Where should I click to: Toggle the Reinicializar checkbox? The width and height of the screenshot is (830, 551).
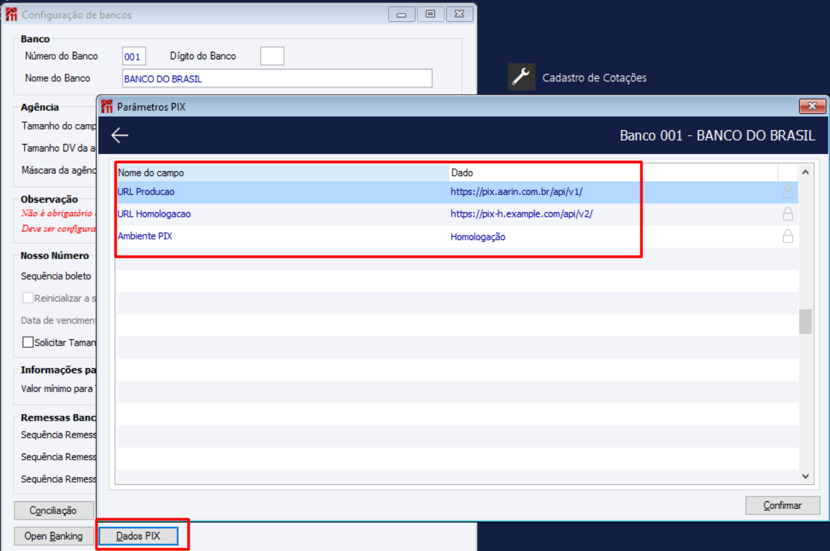[28, 298]
